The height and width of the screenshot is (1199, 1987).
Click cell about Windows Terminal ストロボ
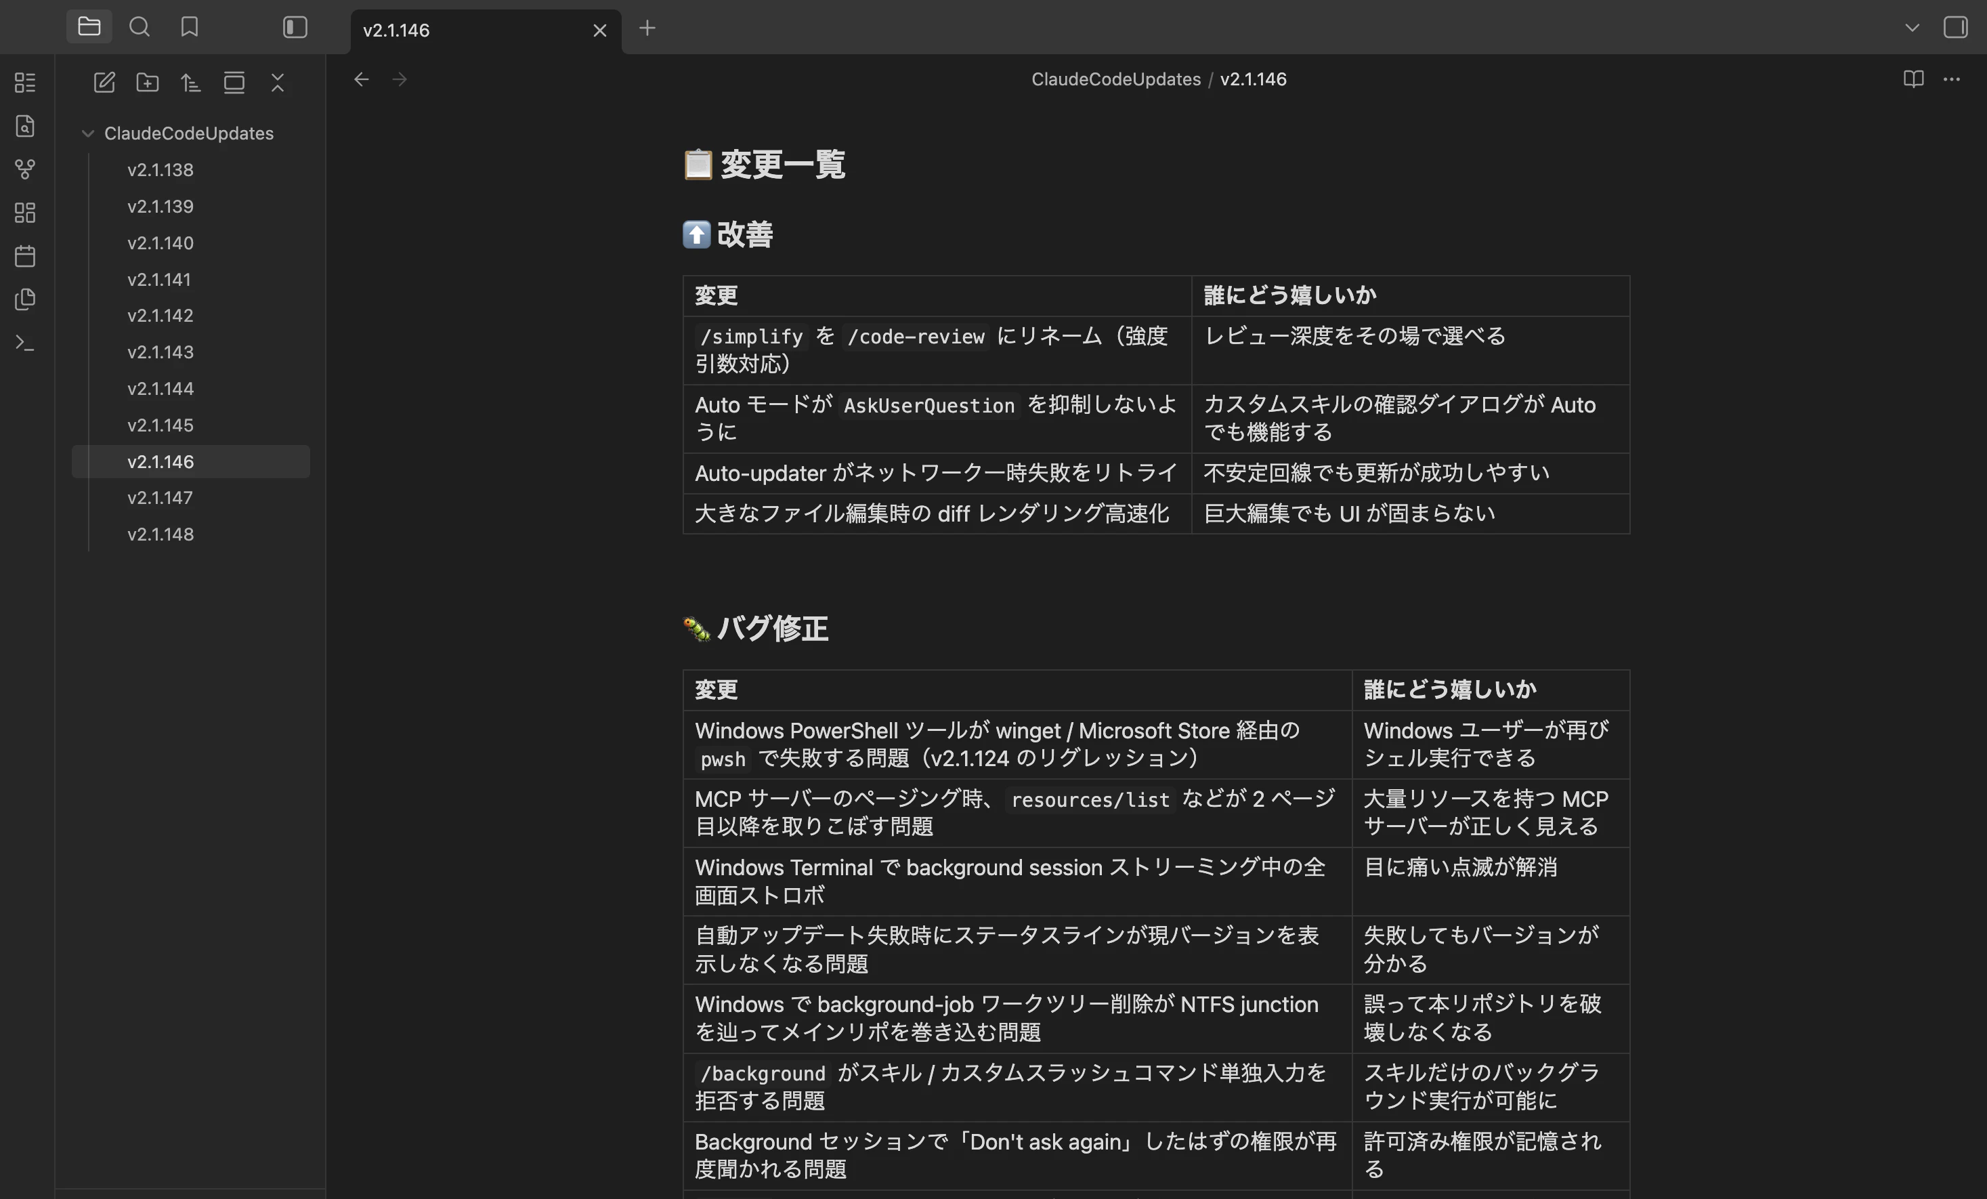tap(1018, 881)
